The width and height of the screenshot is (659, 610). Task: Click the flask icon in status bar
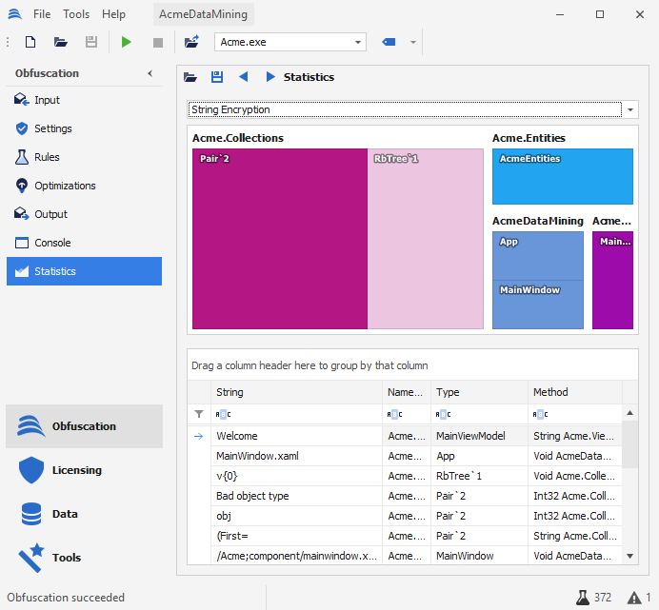coord(582,598)
